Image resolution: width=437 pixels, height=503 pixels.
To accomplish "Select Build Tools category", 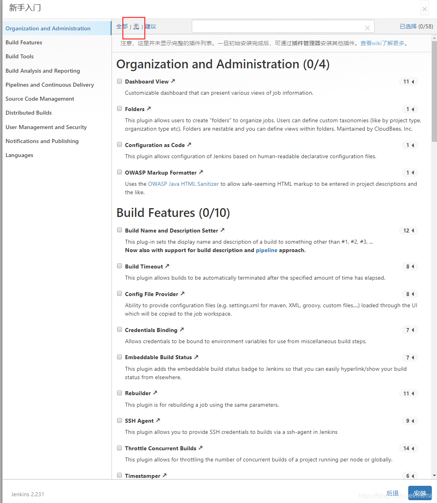I will point(57,56).
